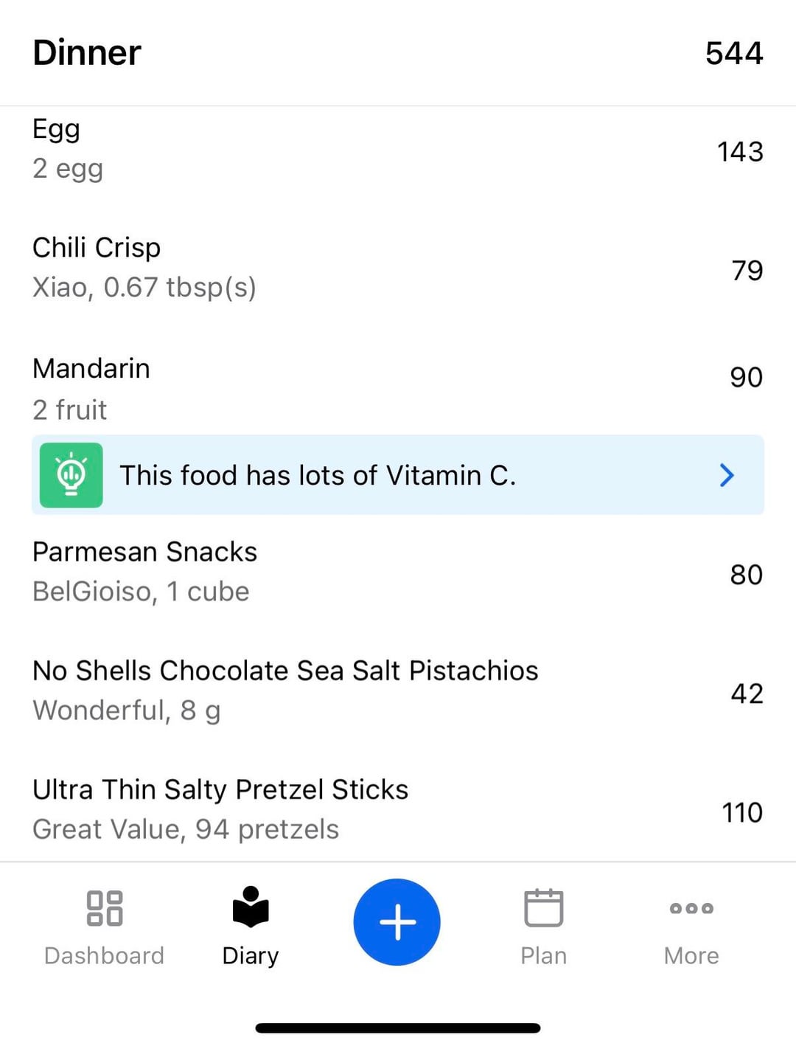Tap the Dinner section header
This screenshot has height=1049, width=796.
[x=87, y=53]
